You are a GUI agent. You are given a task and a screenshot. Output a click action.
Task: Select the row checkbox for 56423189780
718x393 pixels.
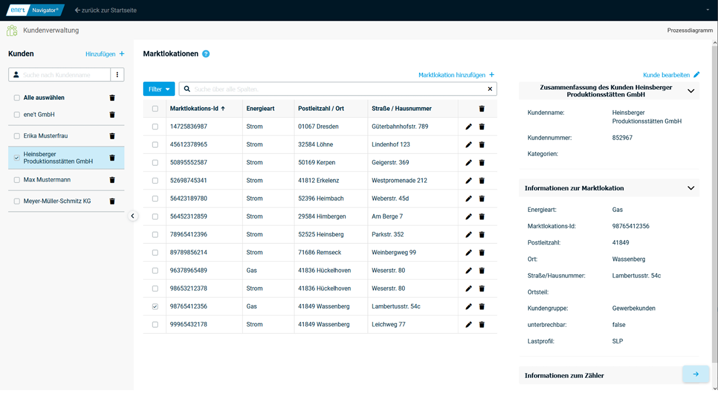tap(155, 198)
